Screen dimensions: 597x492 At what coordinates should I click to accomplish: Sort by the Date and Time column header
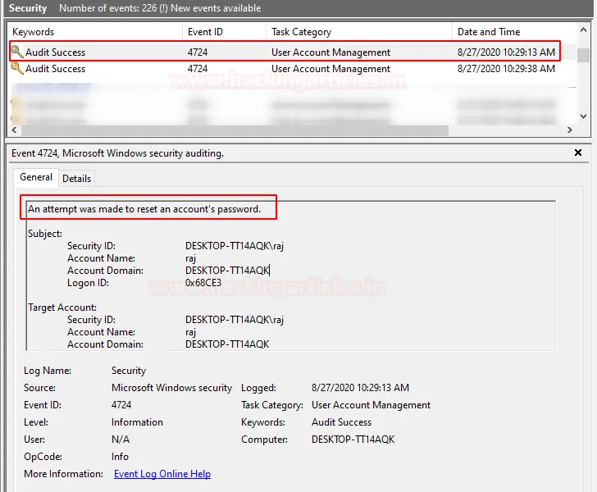pyautogui.click(x=514, y=32)
